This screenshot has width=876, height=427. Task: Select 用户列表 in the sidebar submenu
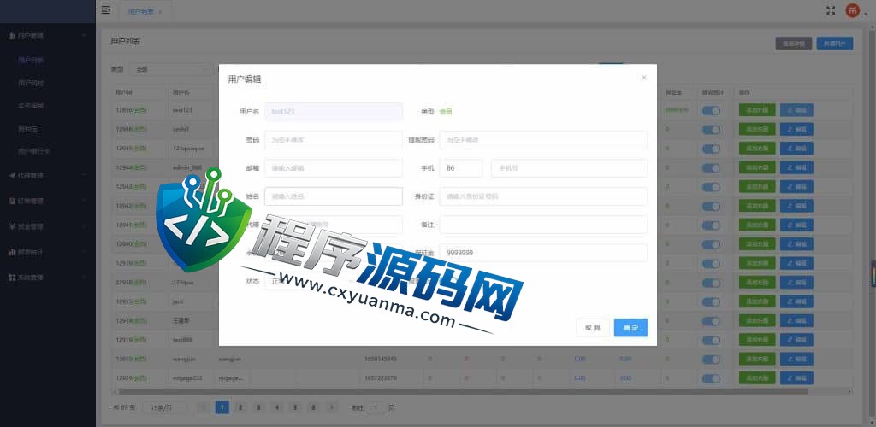[31, 60]
